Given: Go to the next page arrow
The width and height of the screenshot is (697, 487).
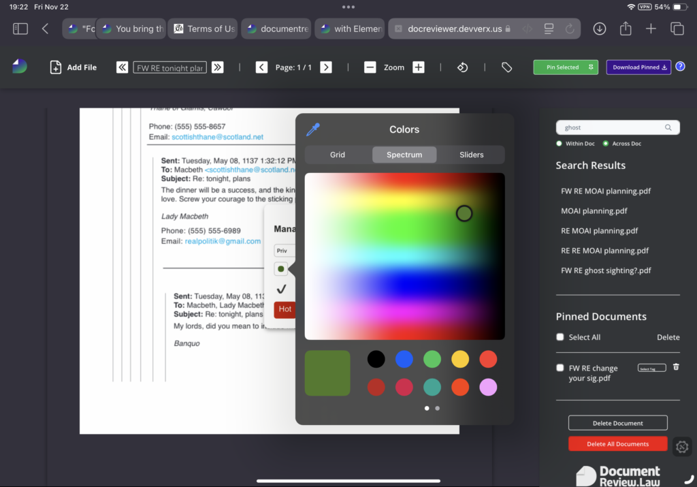Looking at the screenshot, I should click(326, 67).
